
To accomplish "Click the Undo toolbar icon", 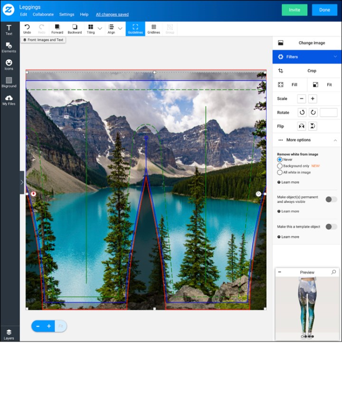I will click(27, 28).
